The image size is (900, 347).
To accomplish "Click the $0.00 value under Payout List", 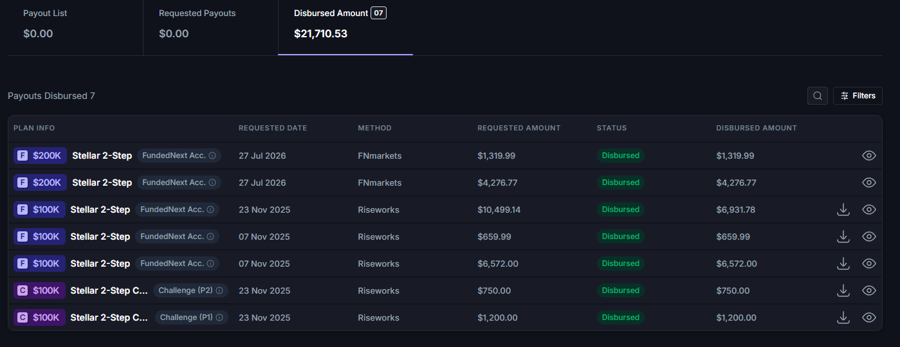I will pyautogui.click(x=38, y=33).
